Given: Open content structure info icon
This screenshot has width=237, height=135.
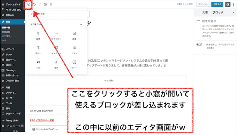Looking at the screenshot, I should (x=45, y=5).
